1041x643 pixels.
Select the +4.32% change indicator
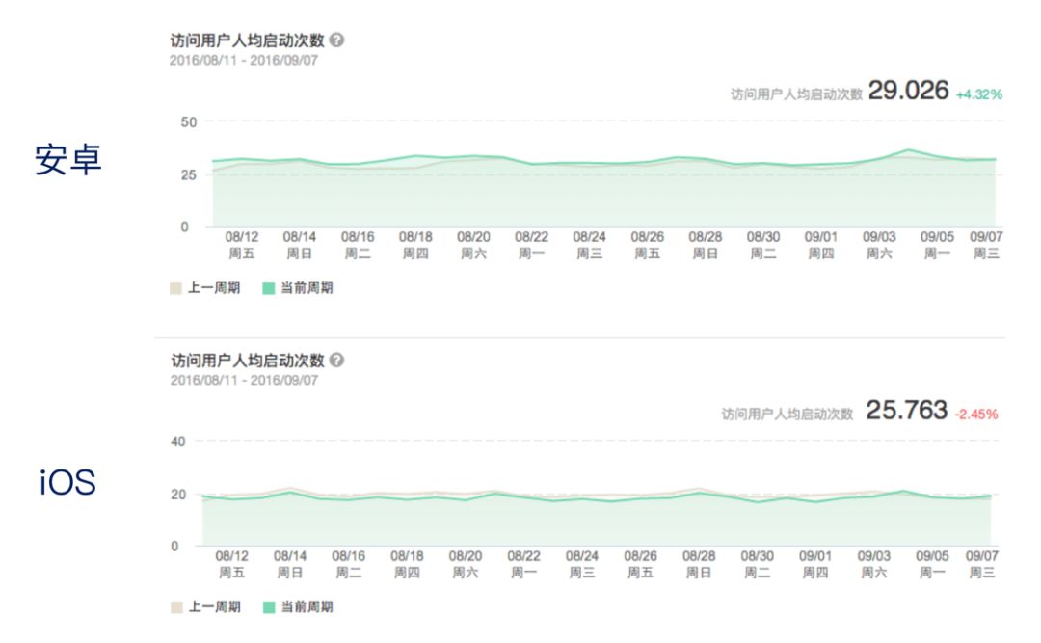[979, 94]
